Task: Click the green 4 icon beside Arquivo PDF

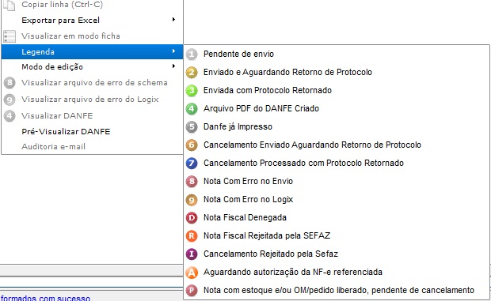Action: coord(192,109)
